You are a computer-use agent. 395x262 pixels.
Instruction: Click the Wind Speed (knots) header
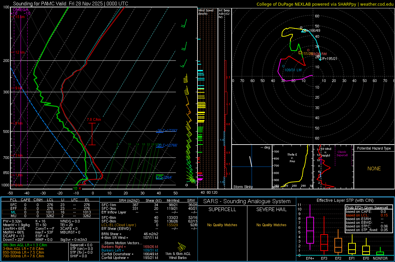[x=206, y=12]
